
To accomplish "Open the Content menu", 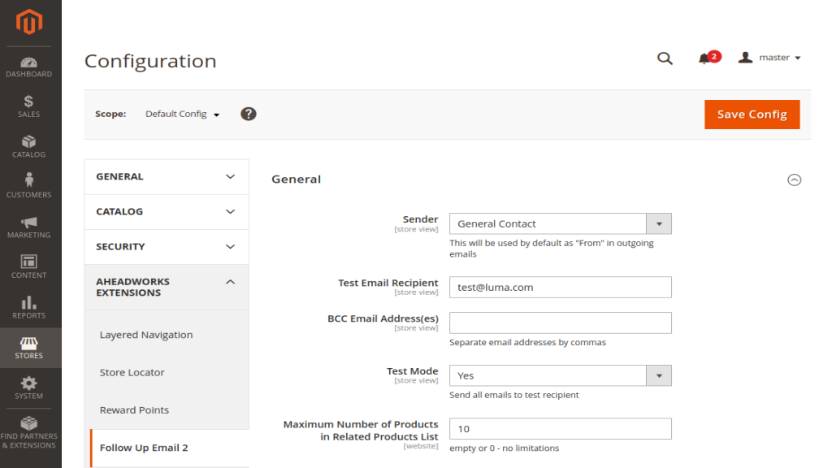I will tap(29, 266).
